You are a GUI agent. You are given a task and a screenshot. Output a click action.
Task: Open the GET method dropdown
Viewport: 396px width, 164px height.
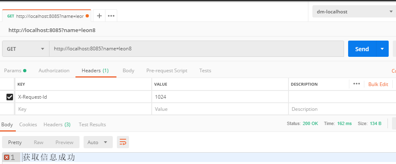tap(26, 49)
